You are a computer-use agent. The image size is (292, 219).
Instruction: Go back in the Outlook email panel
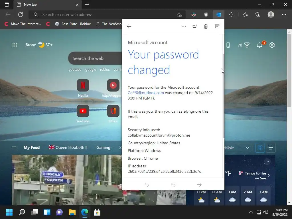[129, 27]
